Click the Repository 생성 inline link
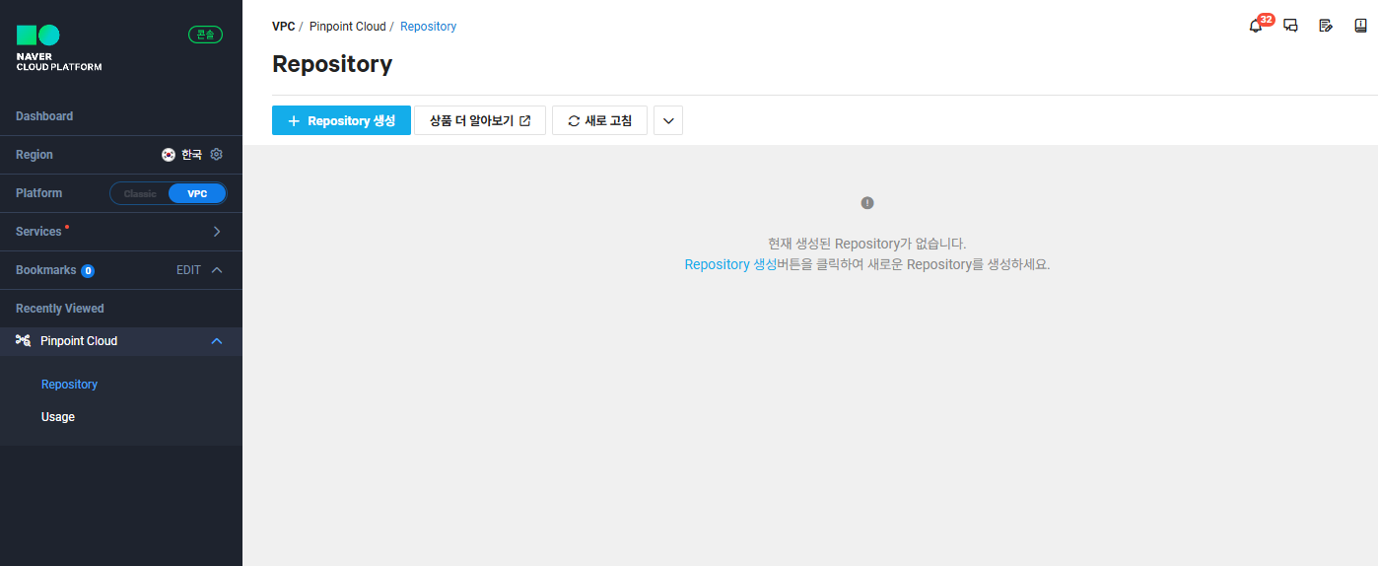 (730, 264)
